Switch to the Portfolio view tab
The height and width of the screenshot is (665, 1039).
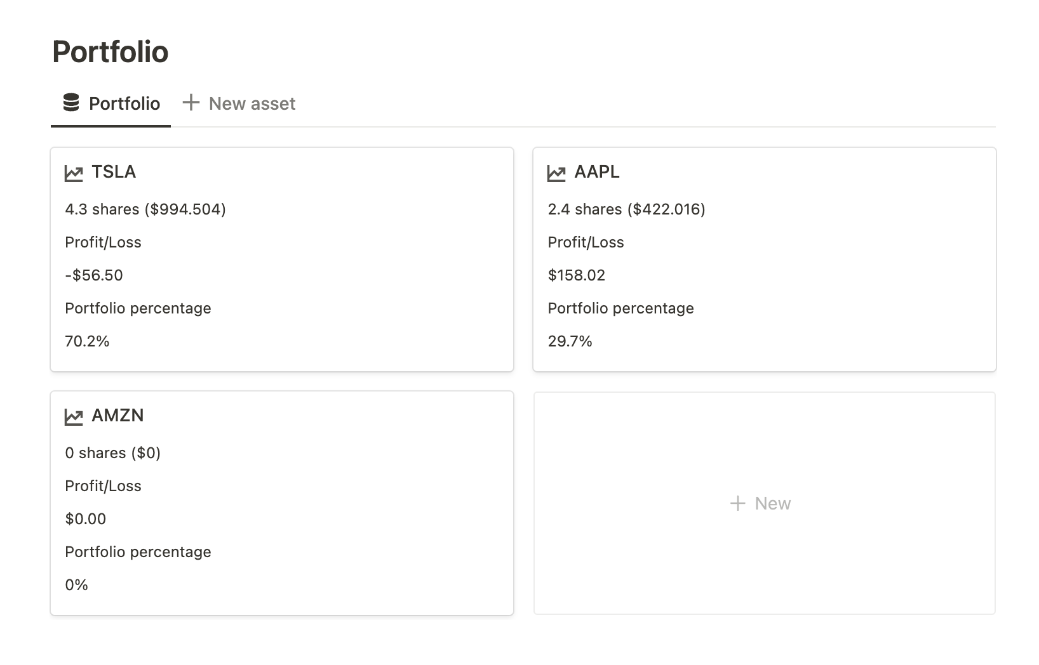[111, 103]
